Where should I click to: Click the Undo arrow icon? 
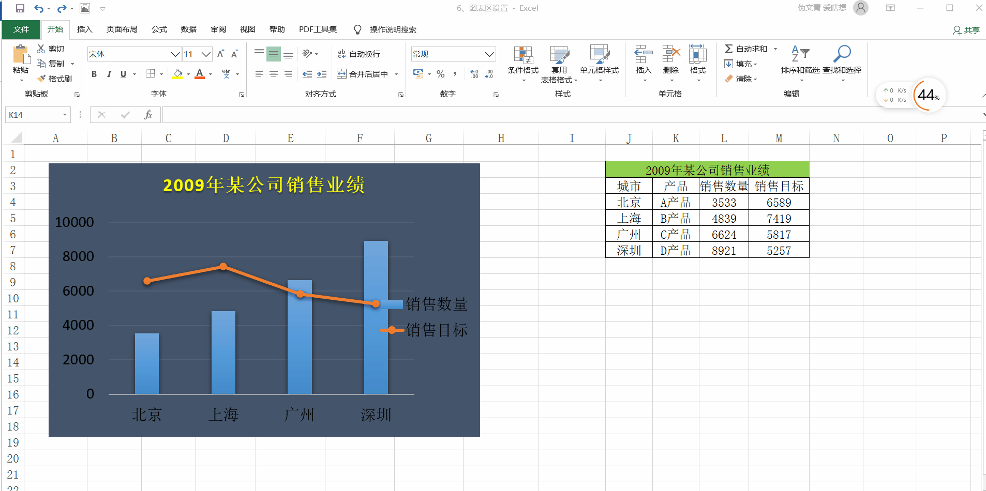[x=39, y=8]
